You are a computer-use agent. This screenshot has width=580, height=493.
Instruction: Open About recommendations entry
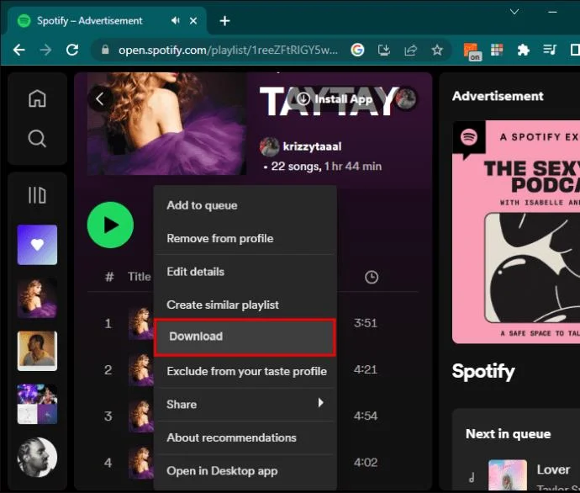pyautogui.click(x=245, y=437)
